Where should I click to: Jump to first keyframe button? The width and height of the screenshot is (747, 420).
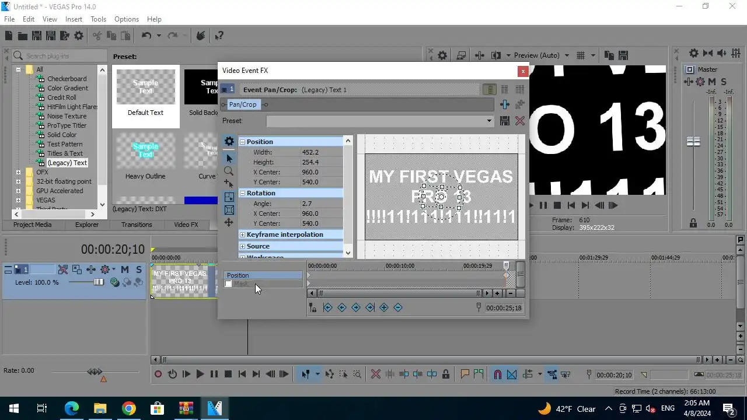tap(328, 307)
